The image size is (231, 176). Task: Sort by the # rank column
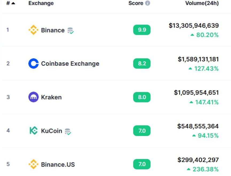point(10,3)
